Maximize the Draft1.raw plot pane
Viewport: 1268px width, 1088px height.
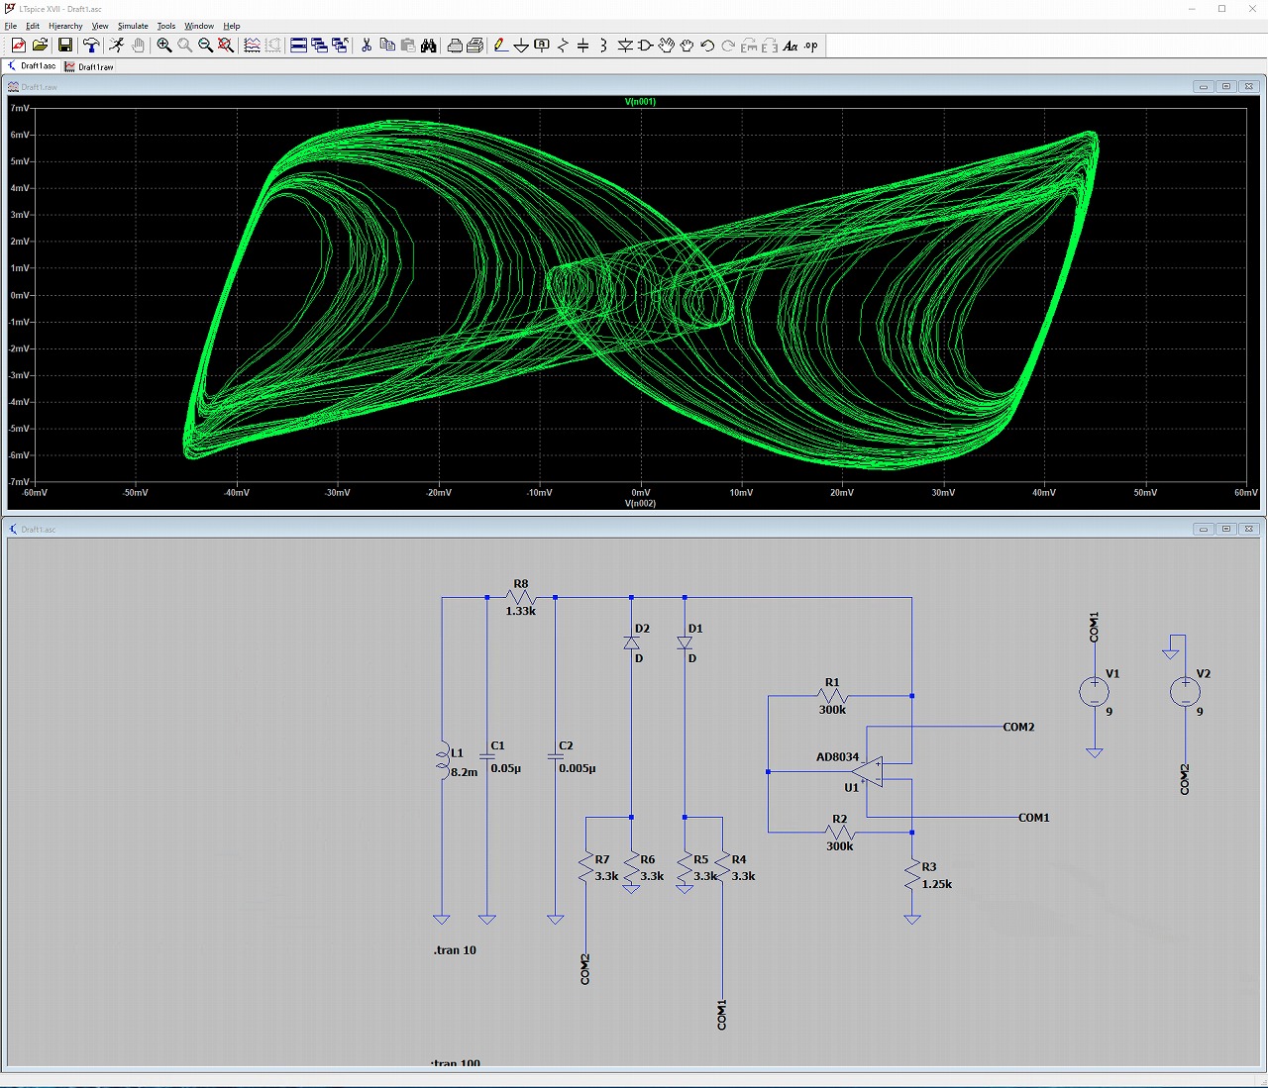[x=1226, y=86]
